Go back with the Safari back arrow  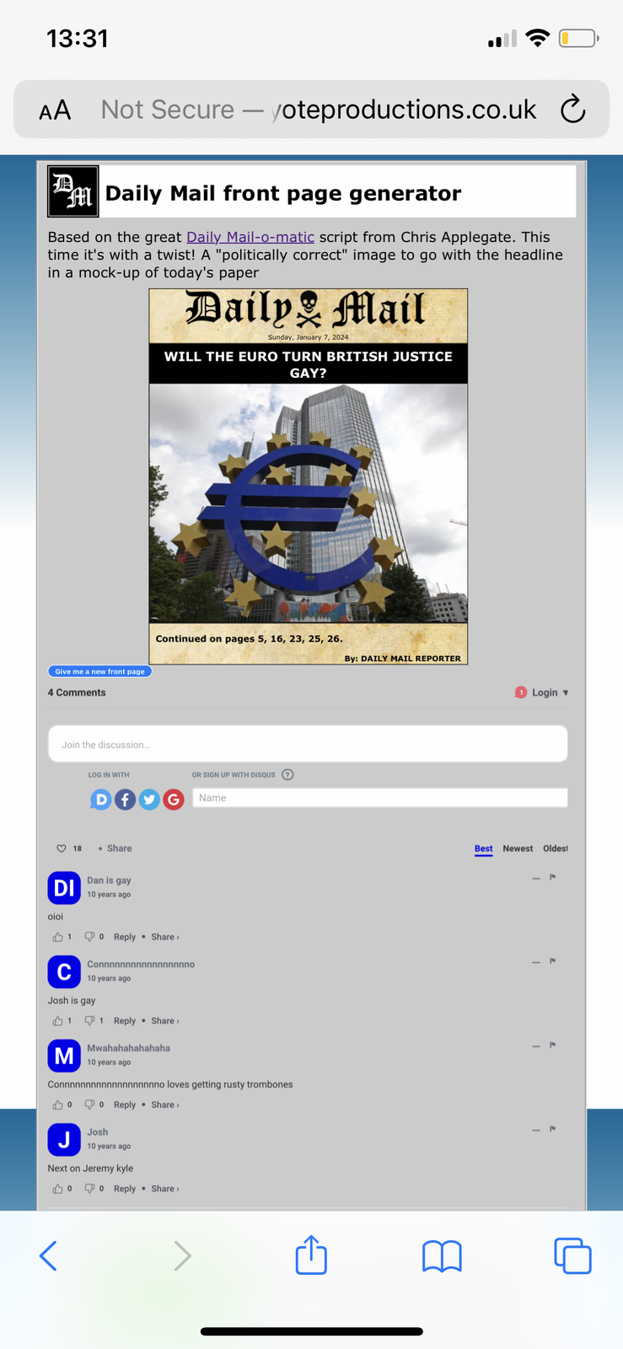(49, 1255)
